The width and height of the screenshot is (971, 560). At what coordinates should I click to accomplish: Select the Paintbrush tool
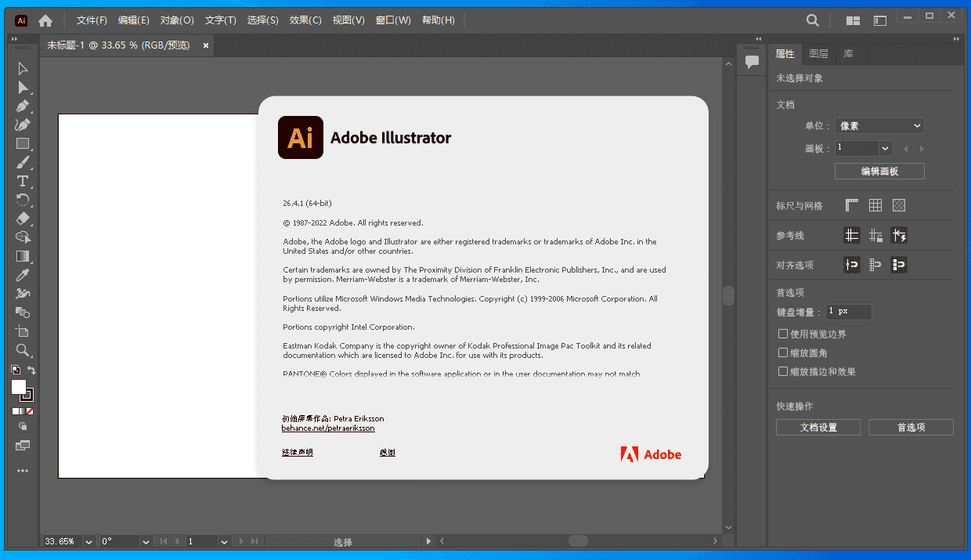tap(23, 162)
